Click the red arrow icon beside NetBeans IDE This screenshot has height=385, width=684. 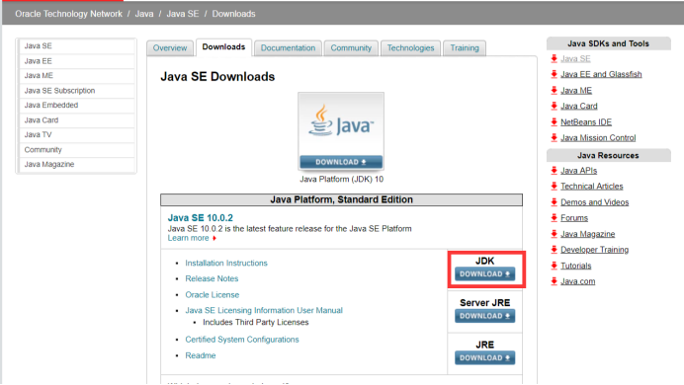tap(554, 122)
